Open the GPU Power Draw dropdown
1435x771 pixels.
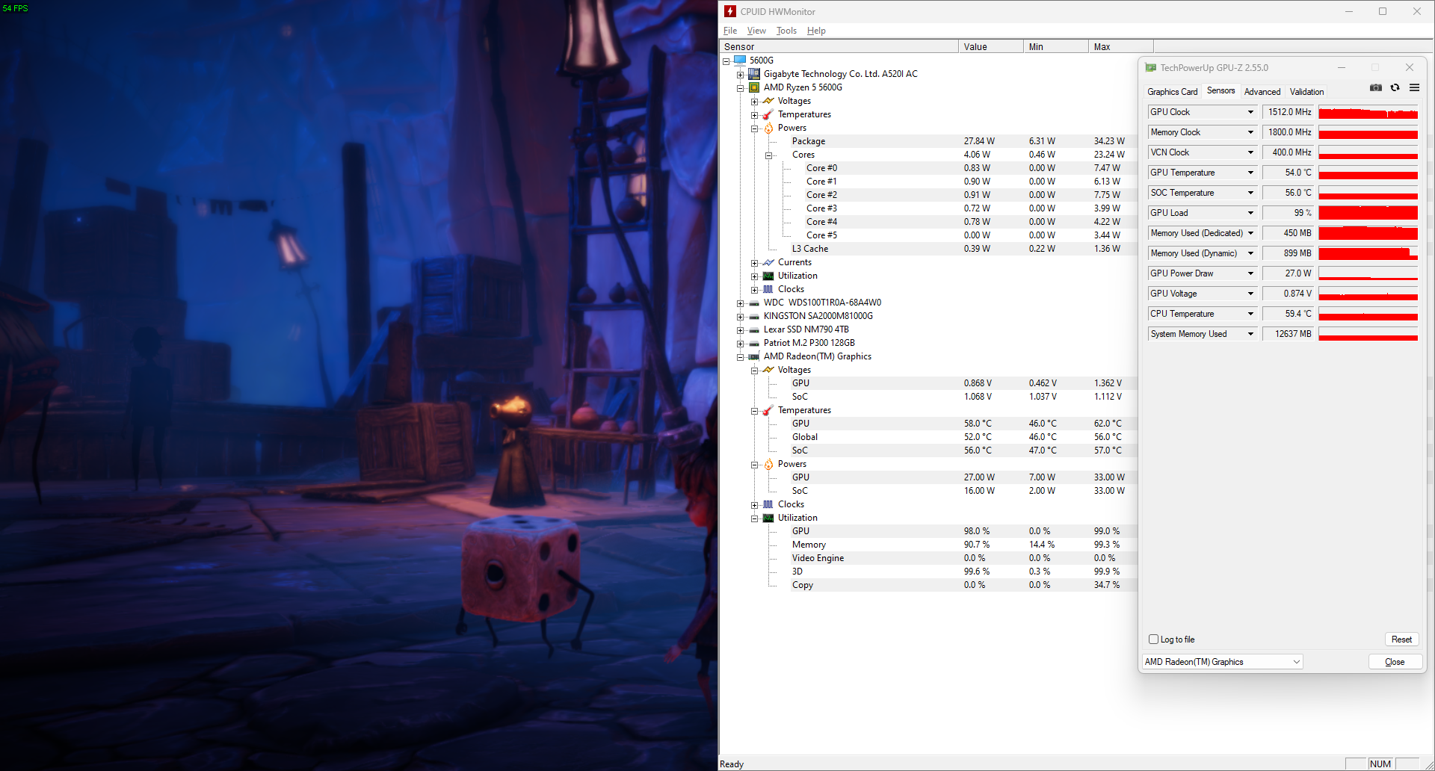1250,273
